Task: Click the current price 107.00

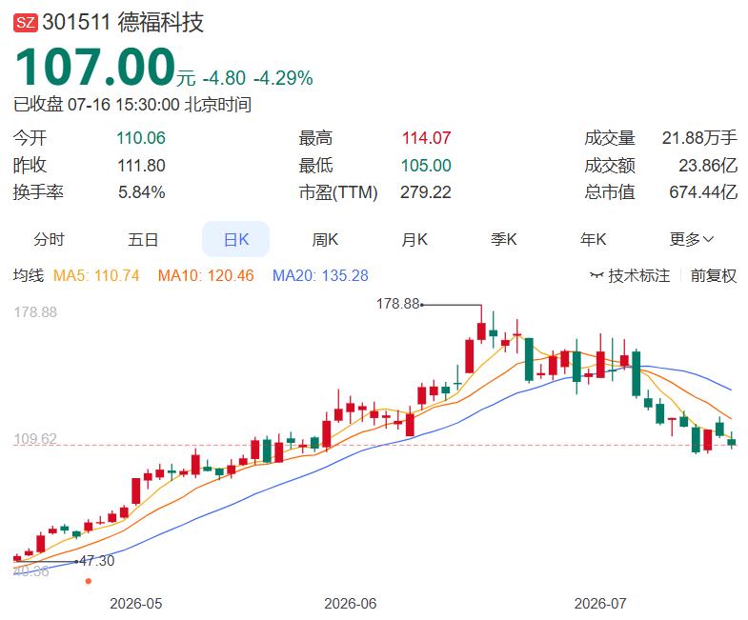Action: (94, 67)
